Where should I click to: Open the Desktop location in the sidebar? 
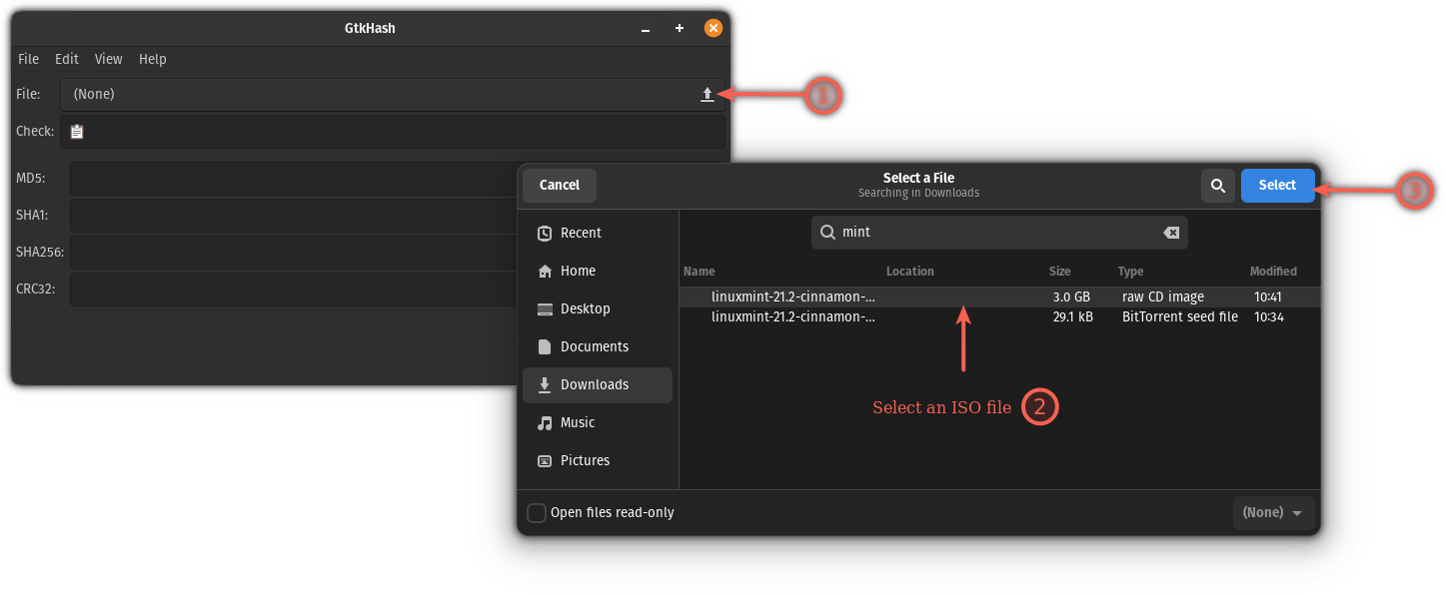tap(585, 308)
